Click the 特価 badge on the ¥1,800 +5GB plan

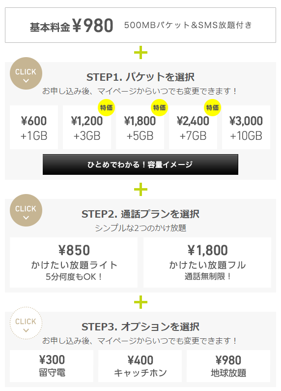159,107
